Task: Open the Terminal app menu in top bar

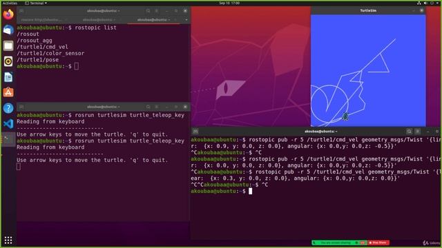Action: tap(36, 3)
